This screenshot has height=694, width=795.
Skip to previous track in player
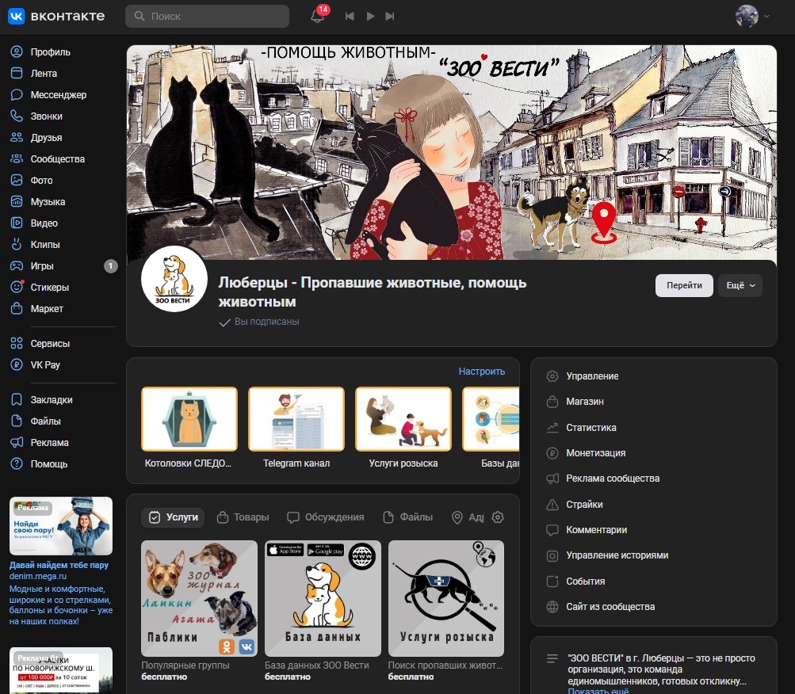[350, 16]
